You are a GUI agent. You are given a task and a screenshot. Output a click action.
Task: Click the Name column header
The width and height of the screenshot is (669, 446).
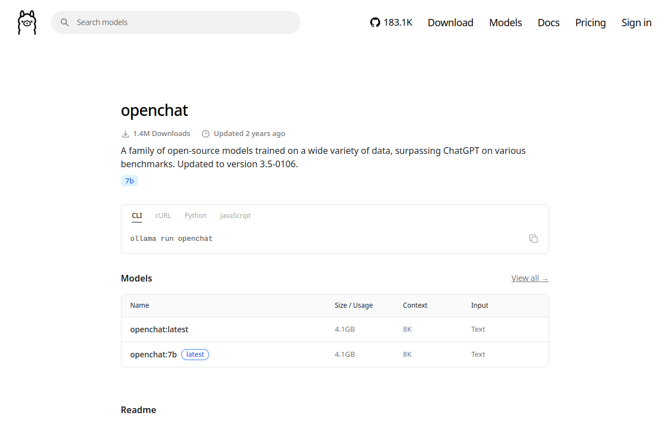pos(140,306)
